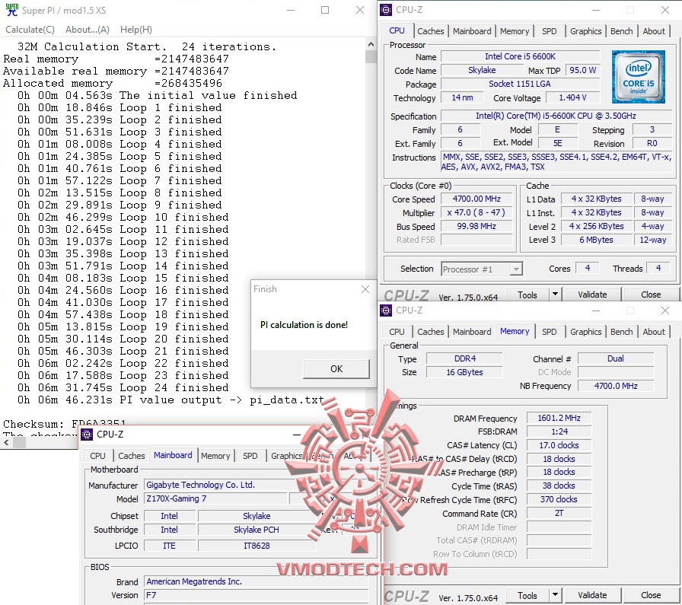Screen dimensions: 682x605
Task: Click Close button in top CPU-Z window
Action: (x=651, y=295)
